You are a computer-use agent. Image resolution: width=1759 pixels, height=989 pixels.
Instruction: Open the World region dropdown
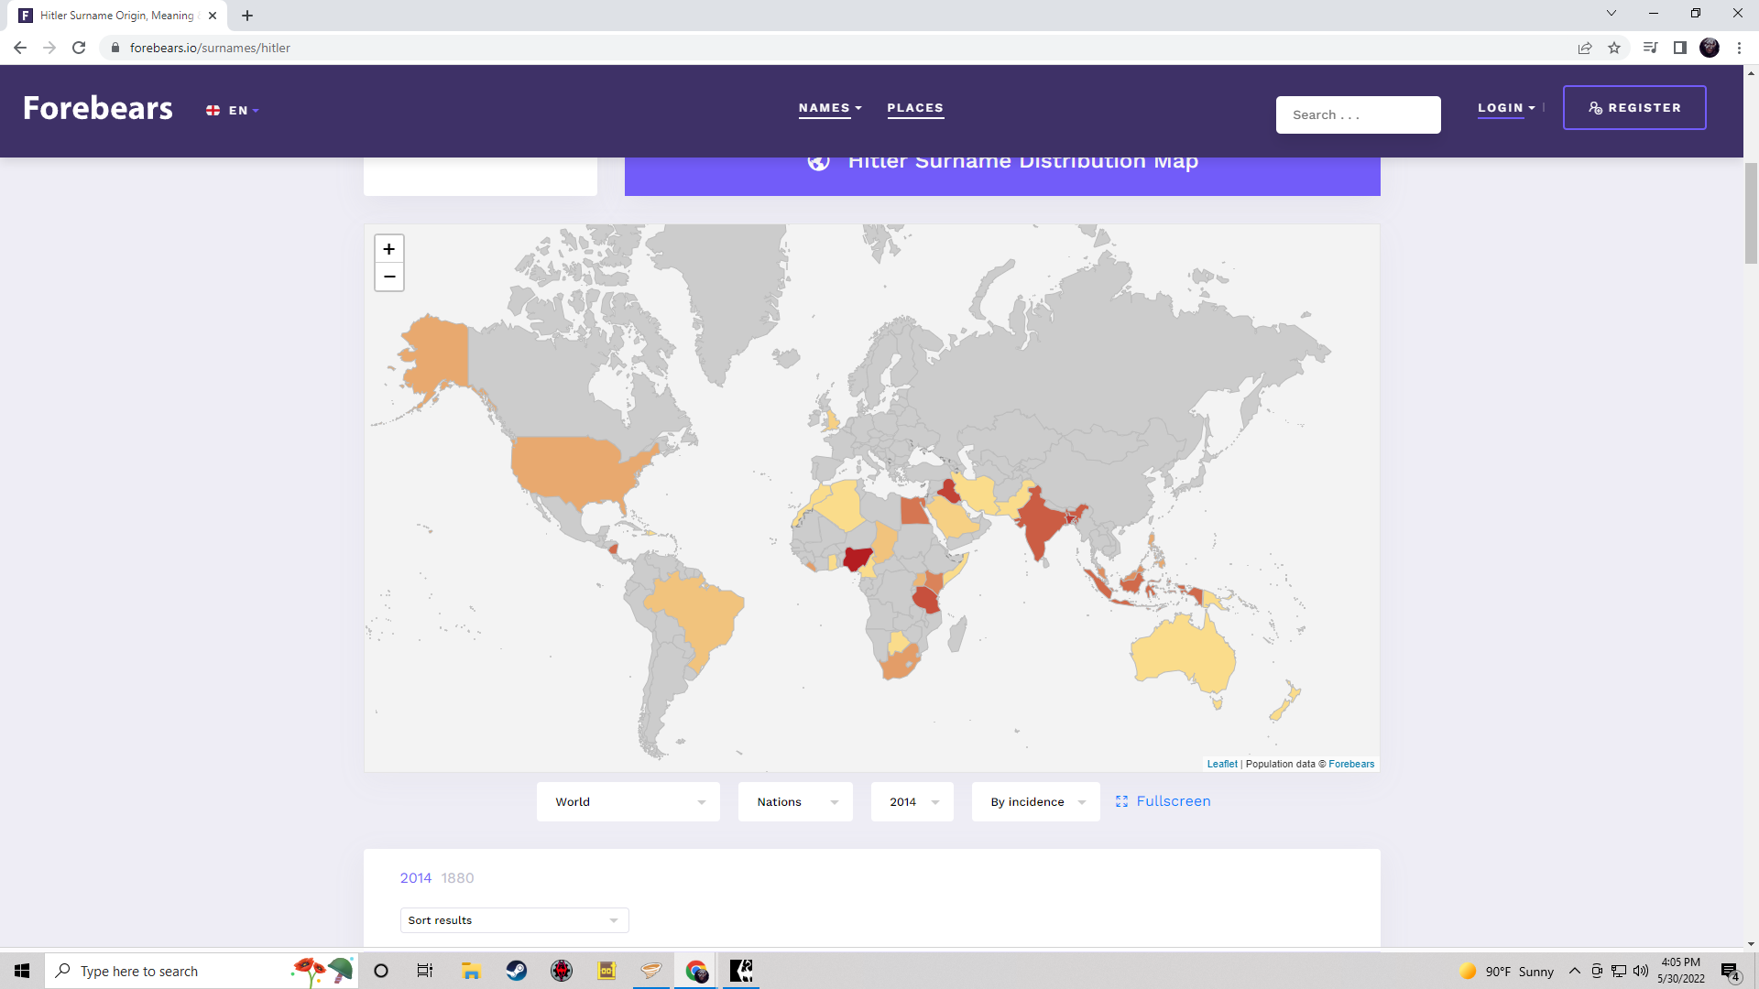pos(628,802)
